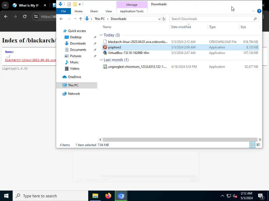This screenshot has width=269, height=201.
Task: Click the Up one level arrow
Action: click(80, 19)
